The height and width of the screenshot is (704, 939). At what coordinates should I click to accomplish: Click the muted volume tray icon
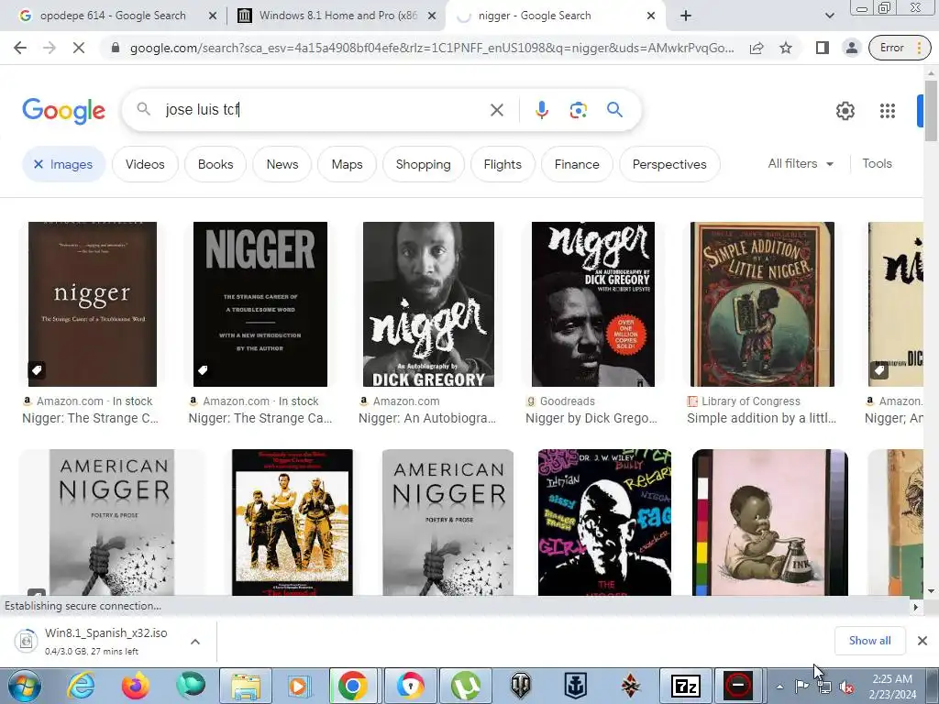point(846,687)
